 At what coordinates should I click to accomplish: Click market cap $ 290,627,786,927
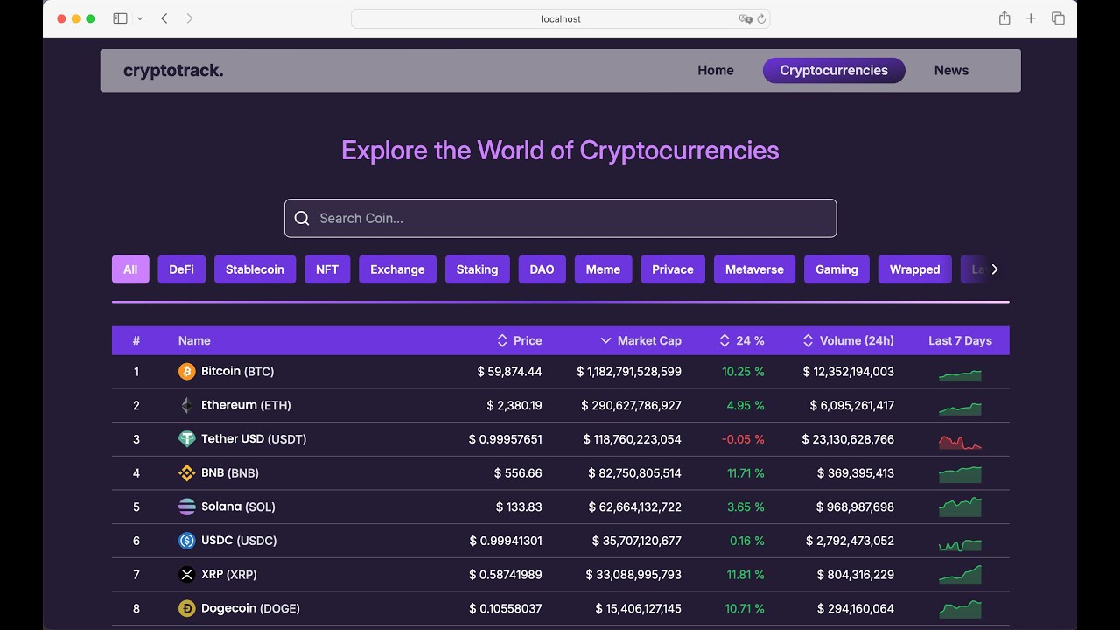(631, 405)
